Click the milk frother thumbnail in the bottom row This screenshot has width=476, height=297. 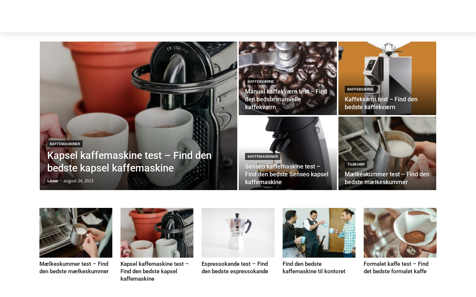(x=76, y=233)
